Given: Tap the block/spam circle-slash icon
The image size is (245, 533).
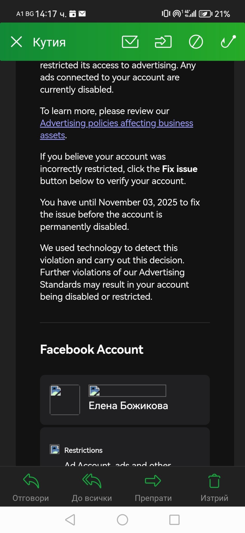Looking at the screenshot, I should coord(196,42).
